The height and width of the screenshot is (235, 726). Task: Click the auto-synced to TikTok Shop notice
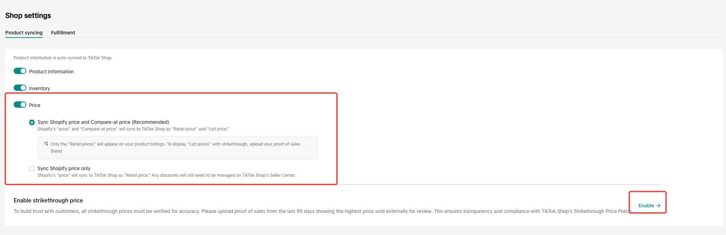pos(63,58)
